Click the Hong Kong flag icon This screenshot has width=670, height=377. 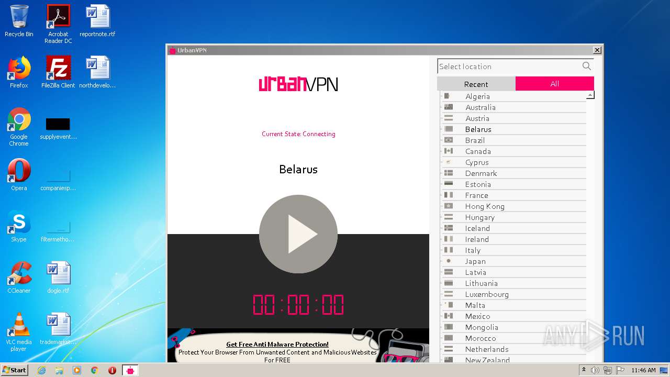coord(448,206)
